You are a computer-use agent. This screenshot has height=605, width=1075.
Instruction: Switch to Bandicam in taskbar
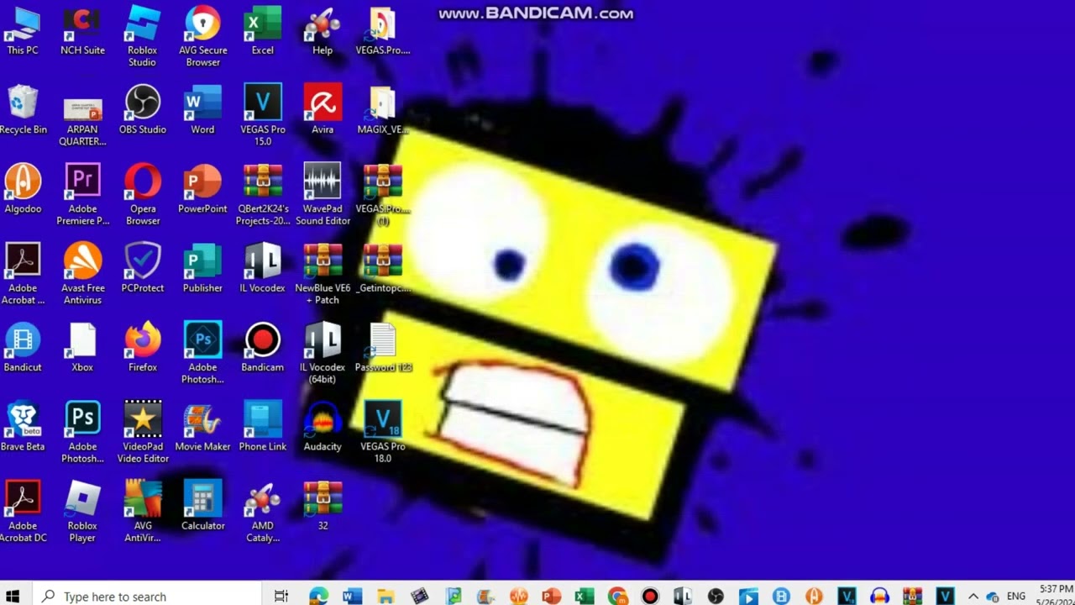(650, 596)
